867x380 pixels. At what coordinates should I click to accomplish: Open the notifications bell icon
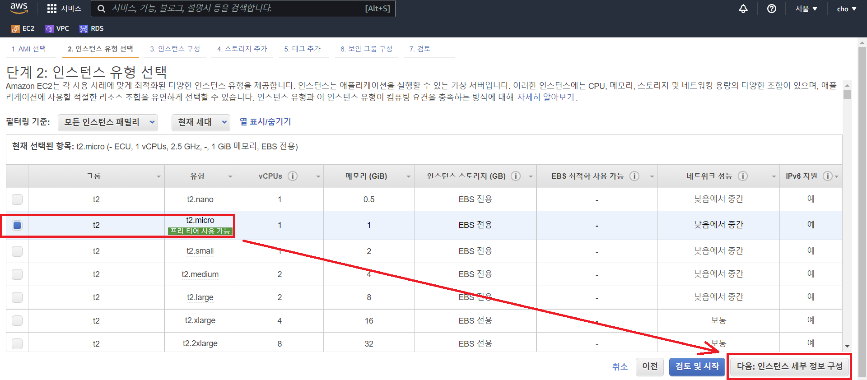coord(743,9)
